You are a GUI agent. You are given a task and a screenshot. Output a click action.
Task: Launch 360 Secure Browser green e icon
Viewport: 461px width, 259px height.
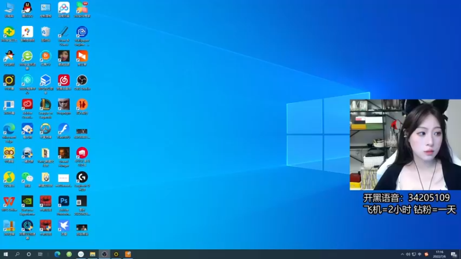click(27, 60)
